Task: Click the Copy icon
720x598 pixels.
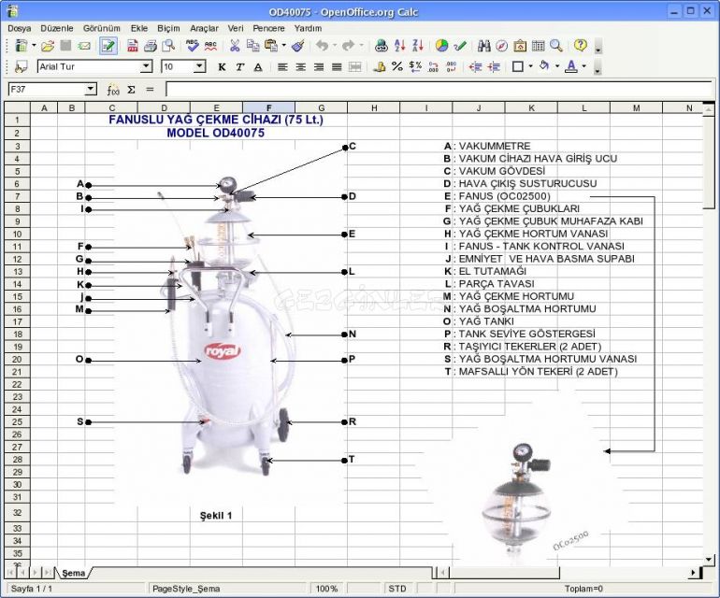Action: (252, 46)
